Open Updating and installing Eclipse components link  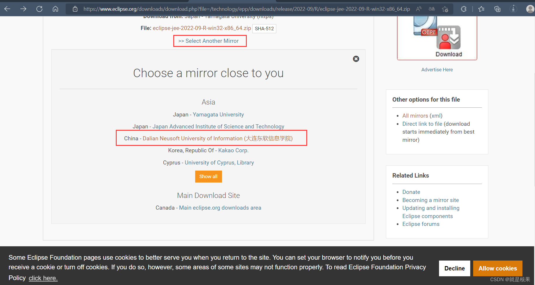pos(431,212)
